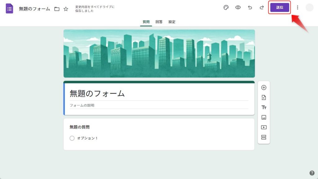Star the untitled form
Screen dimensions: 318x179
click(66, 9)
